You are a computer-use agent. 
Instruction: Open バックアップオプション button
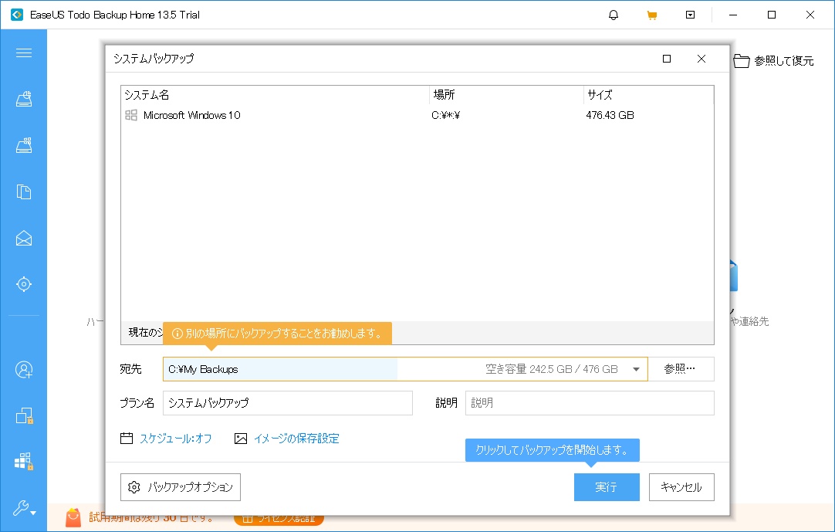point(181,487)
